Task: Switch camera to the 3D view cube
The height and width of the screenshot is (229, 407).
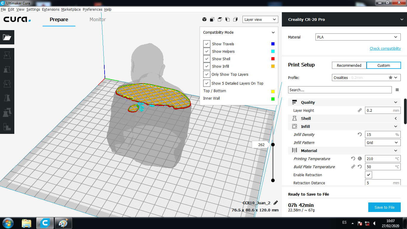Action: [x=204, y=19]
